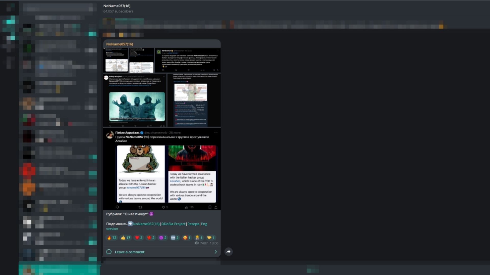Click the heart-face emoji reaction with 1

(x=187, y=238)
